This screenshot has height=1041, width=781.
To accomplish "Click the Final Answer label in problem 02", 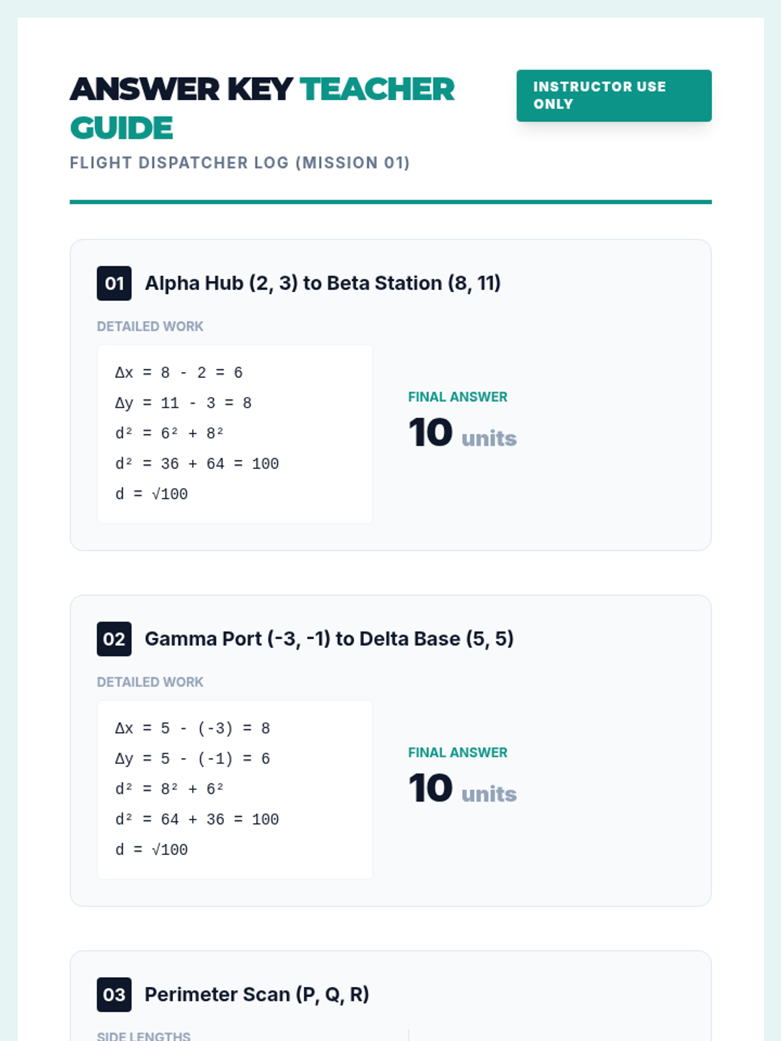I will tap(458, 753).
